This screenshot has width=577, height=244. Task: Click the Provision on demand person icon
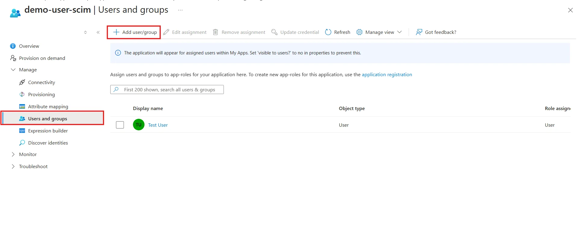click(13, 58)
